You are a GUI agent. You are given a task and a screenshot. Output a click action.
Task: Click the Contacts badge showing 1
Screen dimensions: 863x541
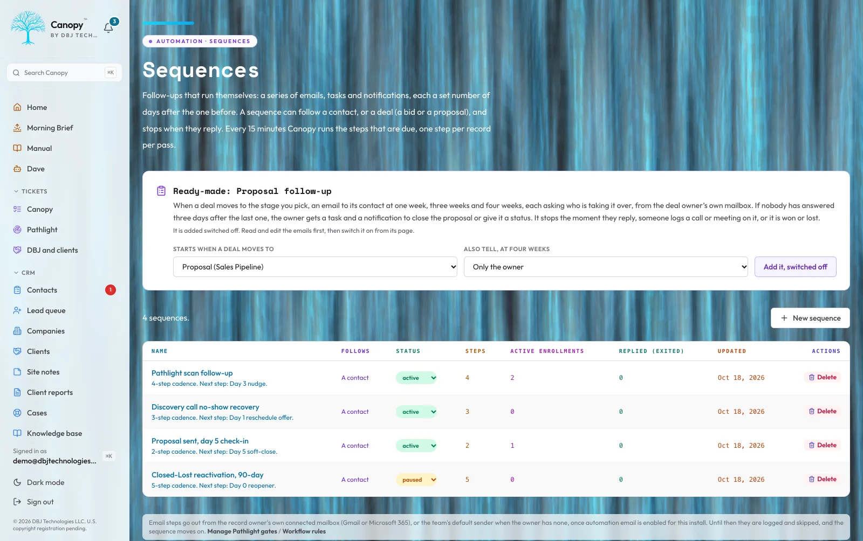[110, 290]
